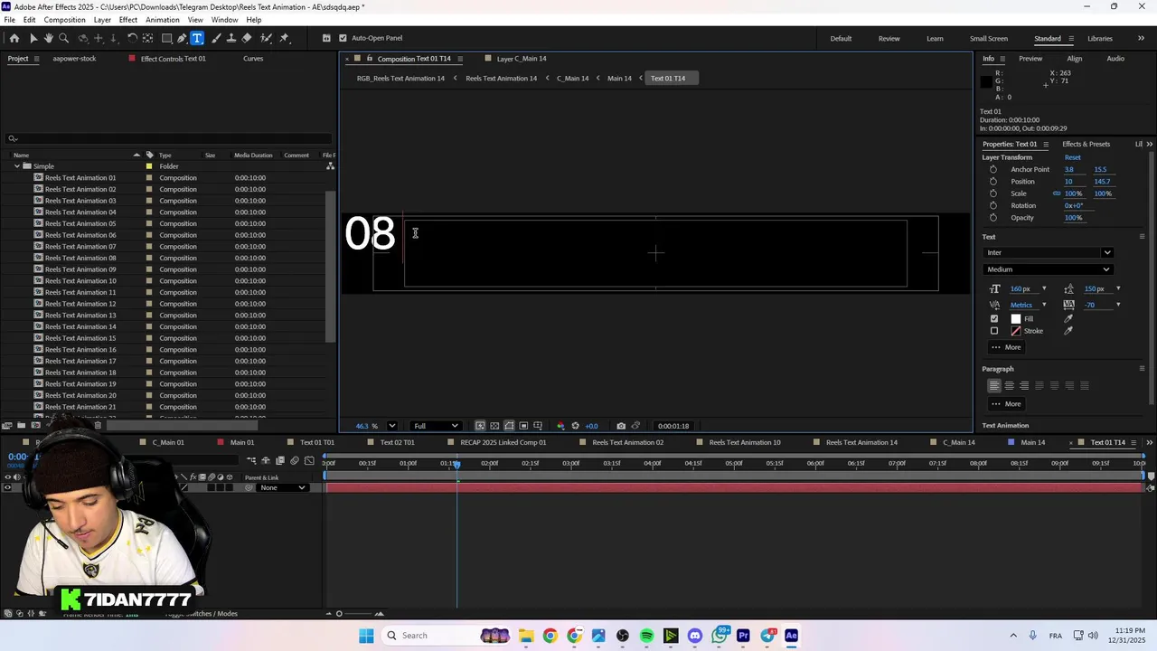Select the Rectangle shape tool
Screen dimensions: 1157x651
(167, 38)
